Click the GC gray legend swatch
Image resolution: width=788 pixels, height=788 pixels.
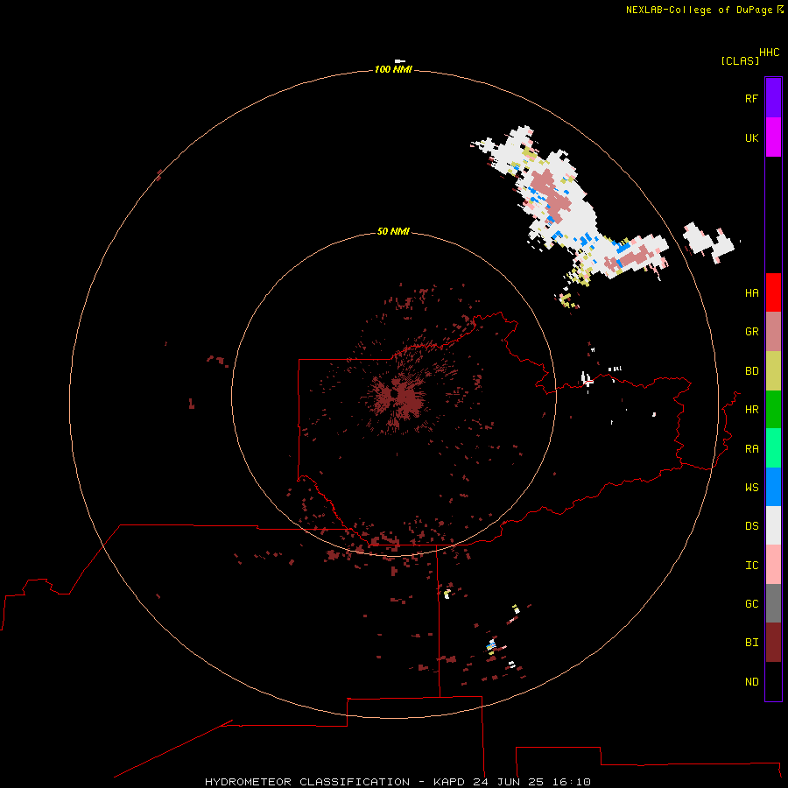[773, 603]
